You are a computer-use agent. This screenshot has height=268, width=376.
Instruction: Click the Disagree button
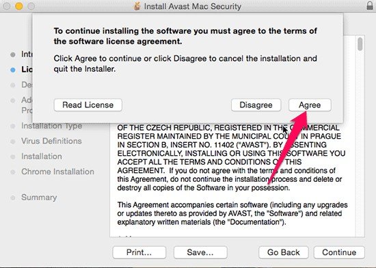click(256, 105)
